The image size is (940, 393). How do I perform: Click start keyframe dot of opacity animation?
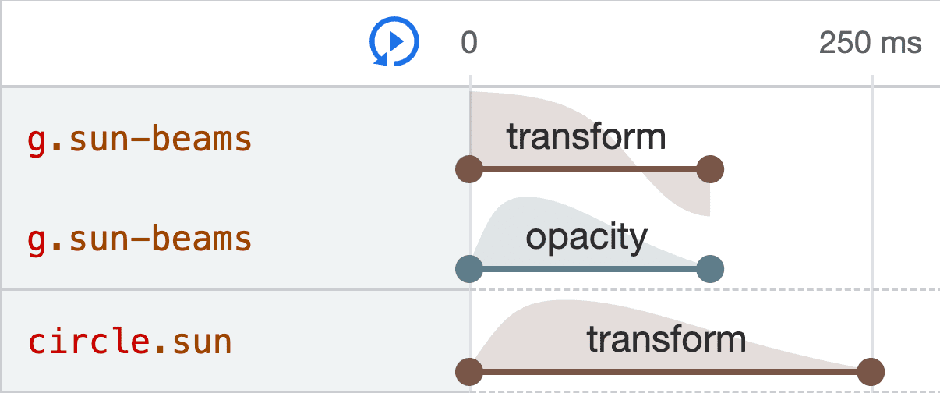(x=469, y=270)
